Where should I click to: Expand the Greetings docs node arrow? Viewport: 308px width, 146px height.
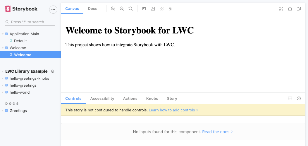coord(3,111)
